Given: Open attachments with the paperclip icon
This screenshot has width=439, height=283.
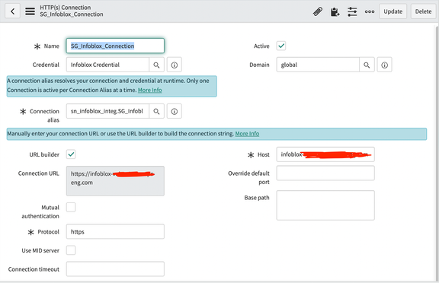Looking at the screenshot, I should point(318,11).
